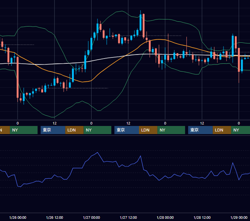
Task: Click the LDN session block on 1/26
Action: (75, 130)
